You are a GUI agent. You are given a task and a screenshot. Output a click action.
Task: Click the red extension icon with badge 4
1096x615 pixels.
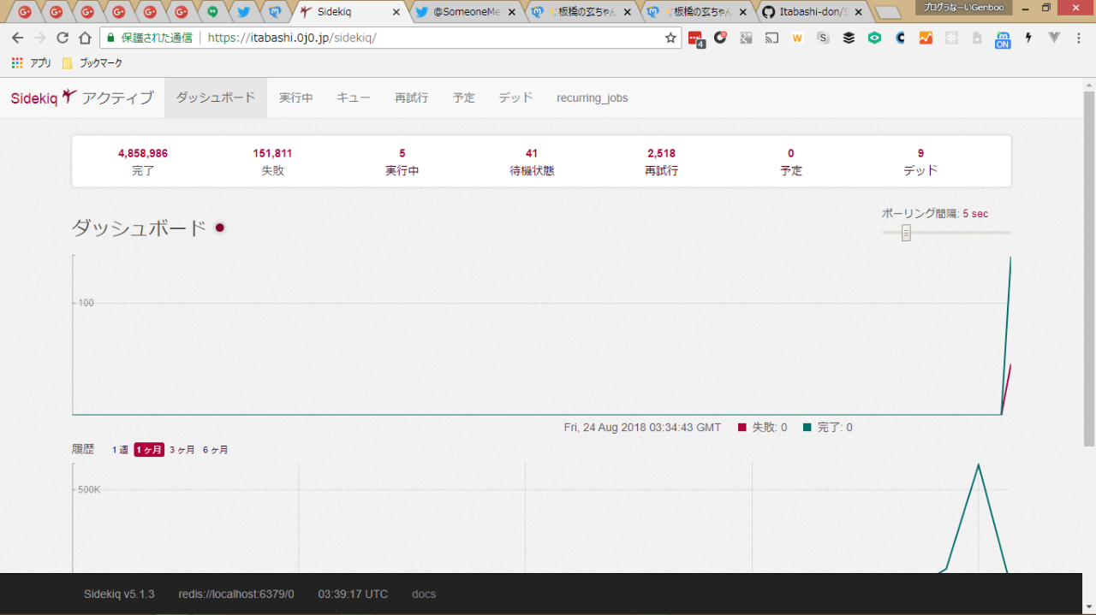[695, 38]
